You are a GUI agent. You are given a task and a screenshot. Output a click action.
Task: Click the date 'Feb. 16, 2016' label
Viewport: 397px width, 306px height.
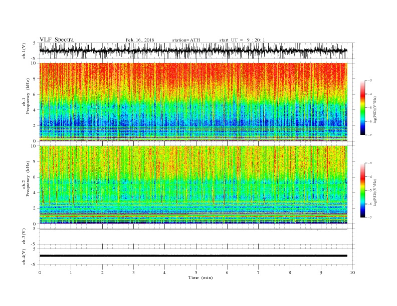[140, 40]
